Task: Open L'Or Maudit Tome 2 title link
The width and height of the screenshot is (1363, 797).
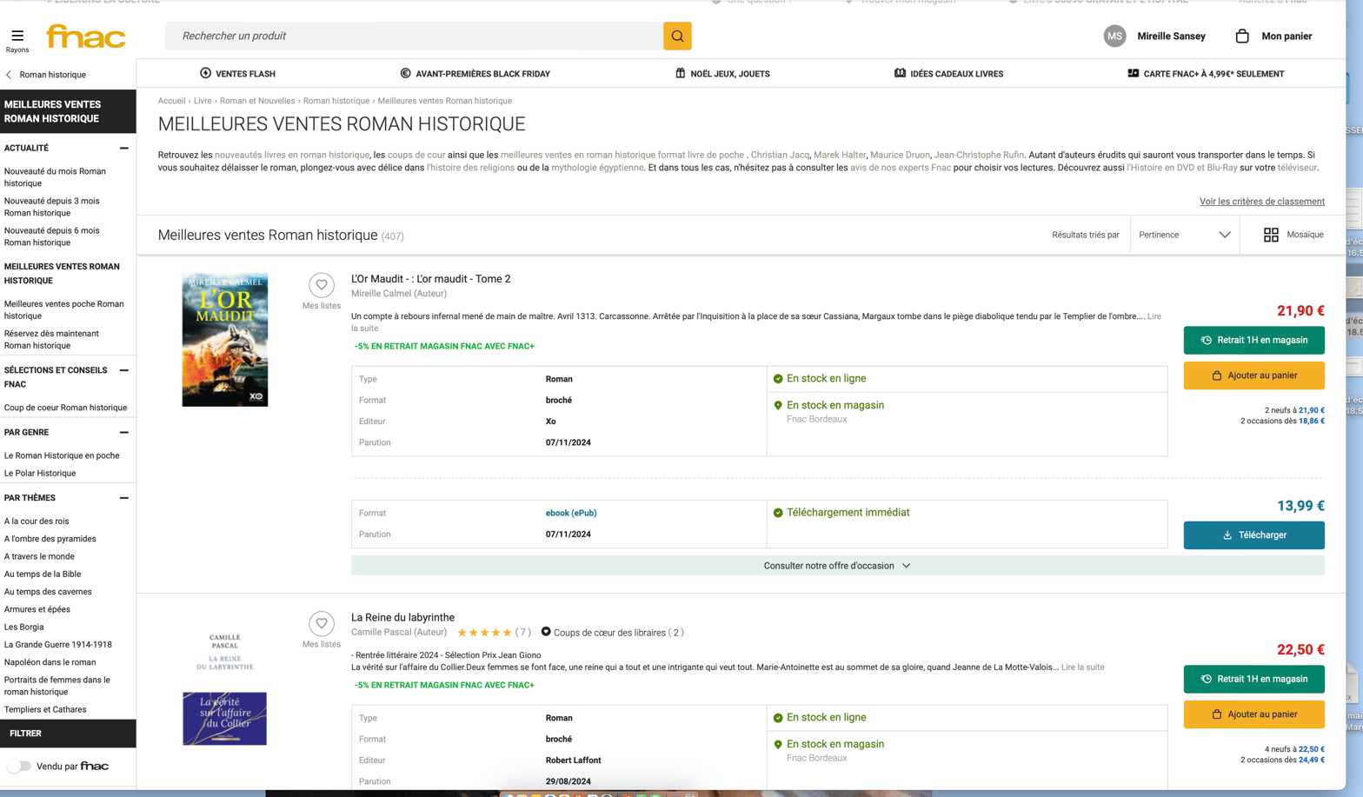Action: (430, 279)
